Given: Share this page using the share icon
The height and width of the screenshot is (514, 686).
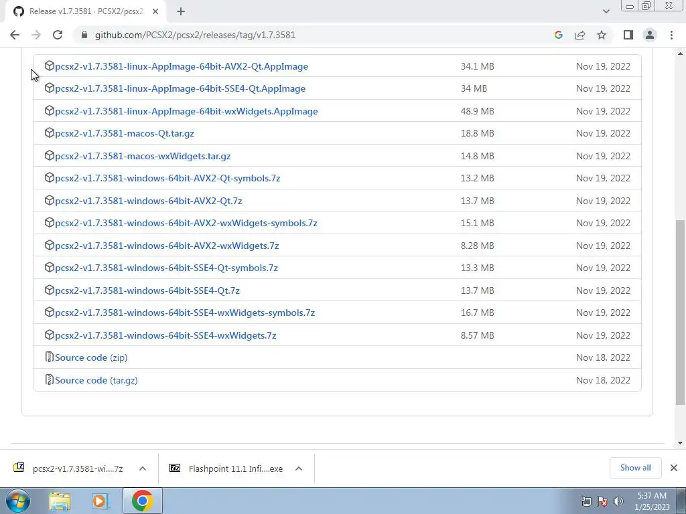Looking at the screenshot, I should point(580,35).
